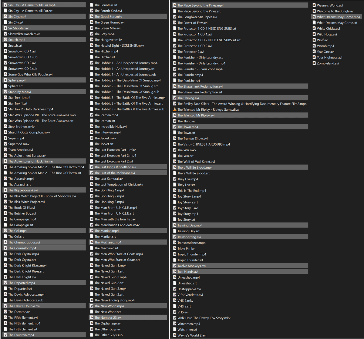This screenshot has width=364, height=339.
Task: Select The Devil's Double.avi
Action: coord(44,306)
